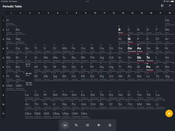Open the Tungsten (W) element cell
This screenshot has width=175, height=131.
point(57,67)
